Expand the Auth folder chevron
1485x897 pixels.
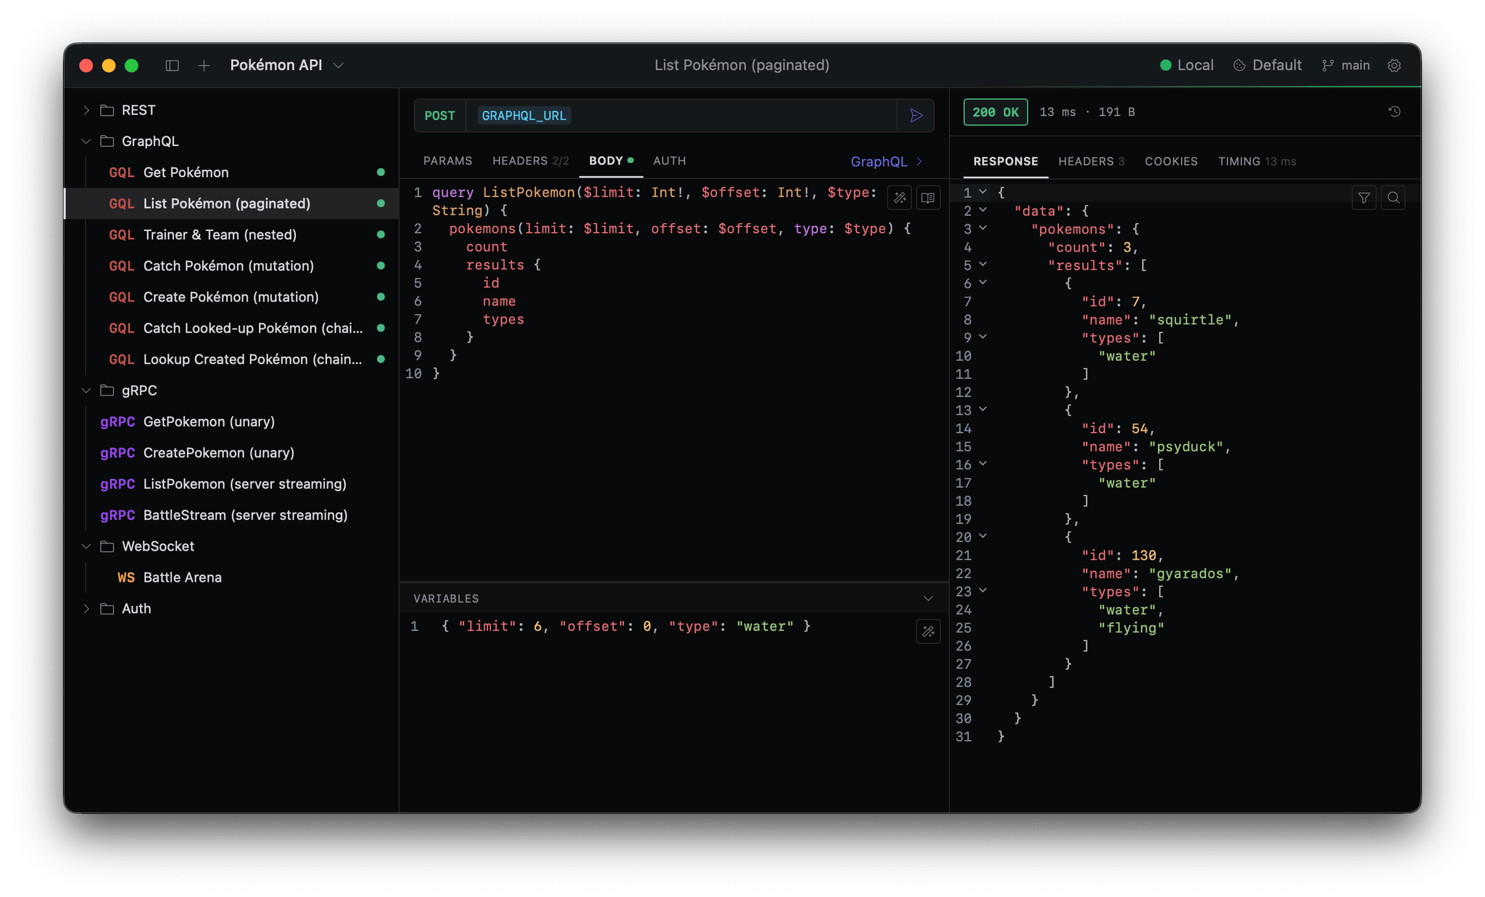point(86,608)
